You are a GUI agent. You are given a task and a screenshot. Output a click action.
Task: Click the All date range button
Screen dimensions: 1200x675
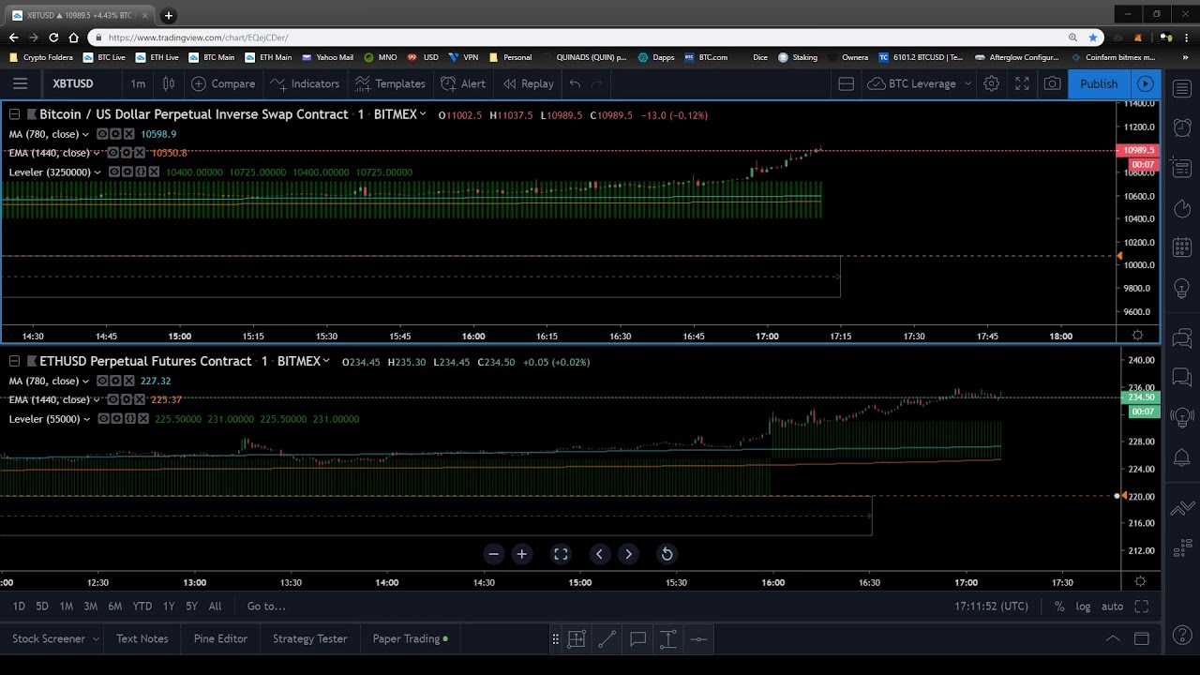215,607
